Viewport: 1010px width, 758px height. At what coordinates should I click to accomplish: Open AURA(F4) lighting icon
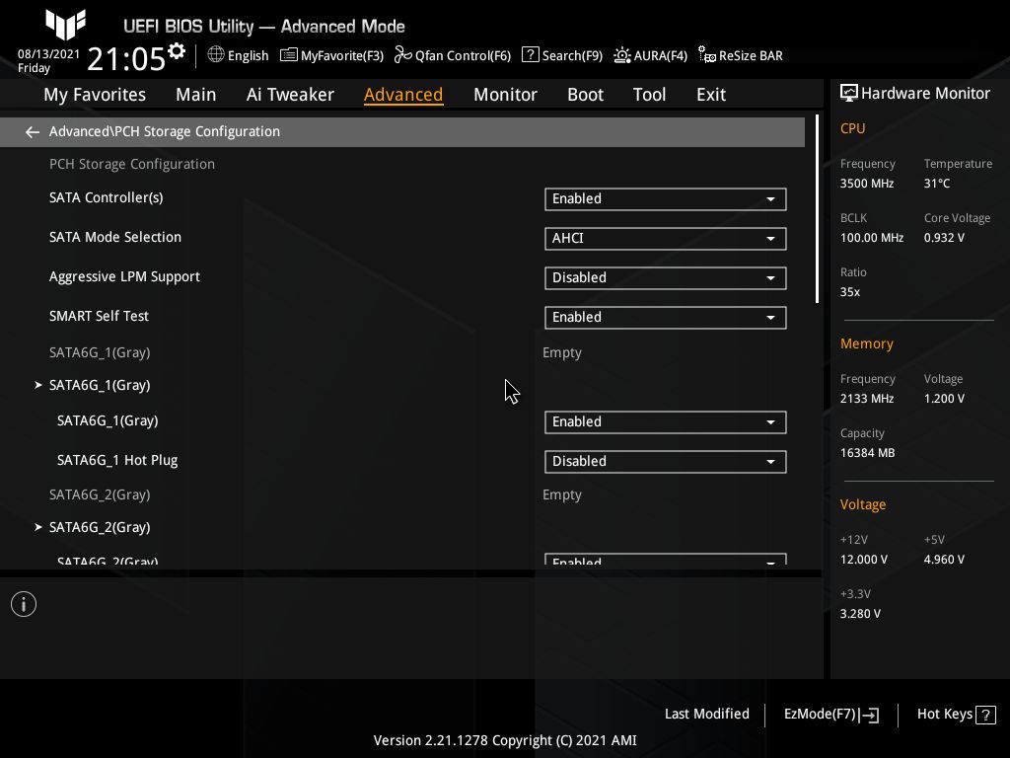[x=621, y=55]
